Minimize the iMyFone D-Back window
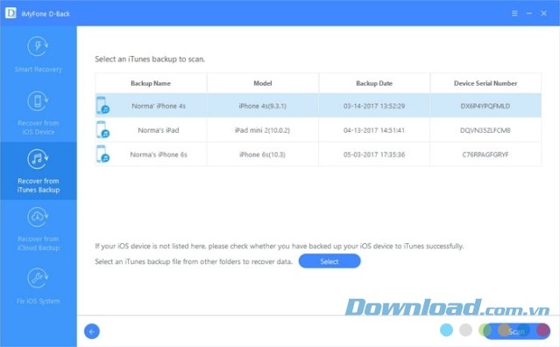The width and height of the screenshot is (560, 347). pyautogui.click(x=529, y=13)
